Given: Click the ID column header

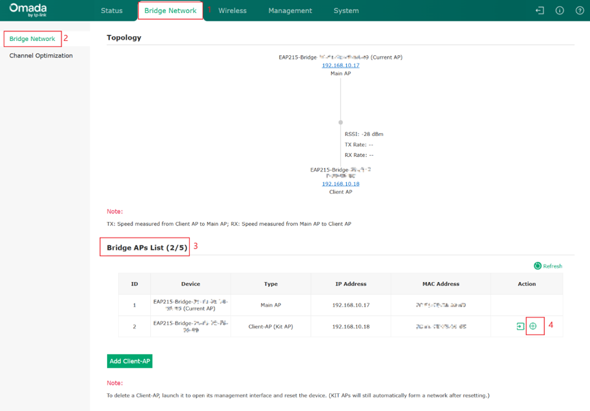Looking at the screenshot, I should (135, 284).
